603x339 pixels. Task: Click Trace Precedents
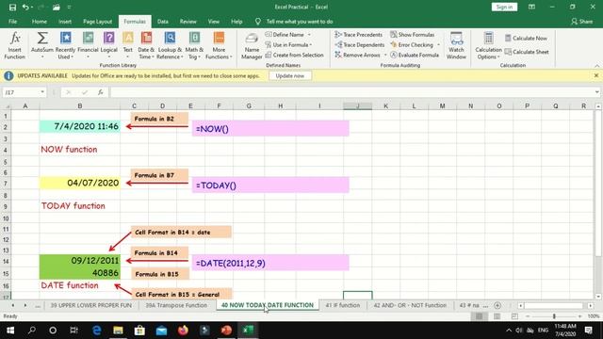click(358, 35)
